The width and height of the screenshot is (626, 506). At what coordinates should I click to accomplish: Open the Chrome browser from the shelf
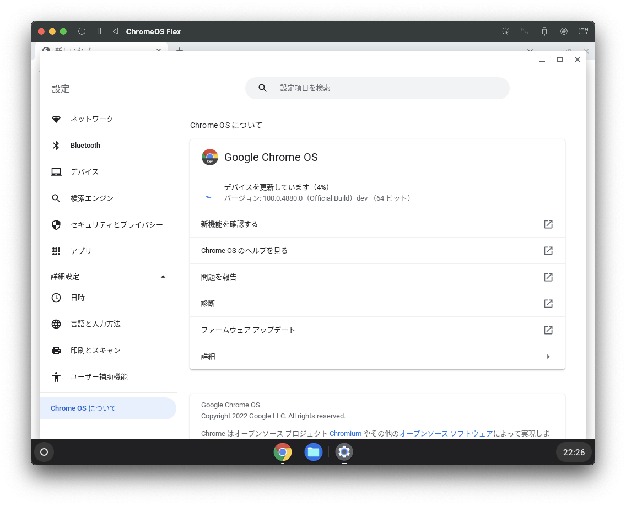(282, 452)
